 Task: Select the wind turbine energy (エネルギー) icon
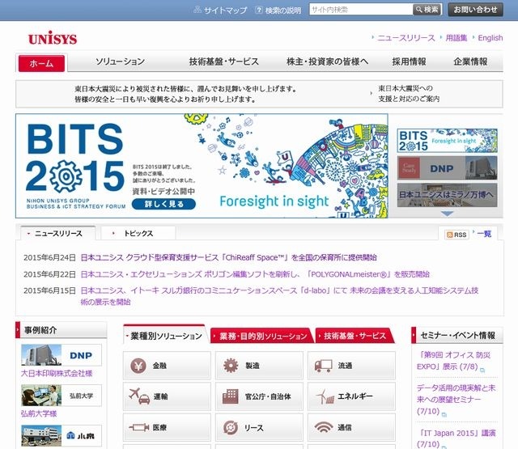click(x=325, y=396)
